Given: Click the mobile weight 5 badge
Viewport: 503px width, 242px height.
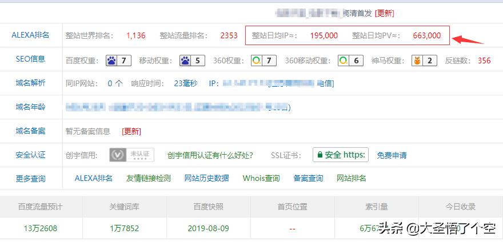Looking at the screenshot, I should pyautogui.click(x=192, y=61).
